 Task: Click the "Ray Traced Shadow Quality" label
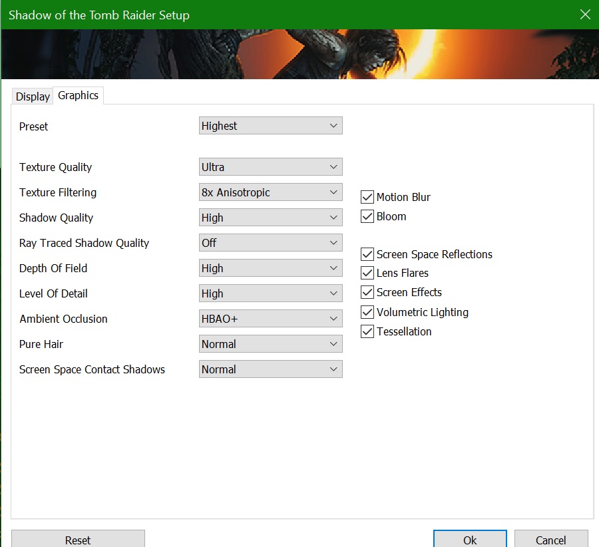(84, 243)
